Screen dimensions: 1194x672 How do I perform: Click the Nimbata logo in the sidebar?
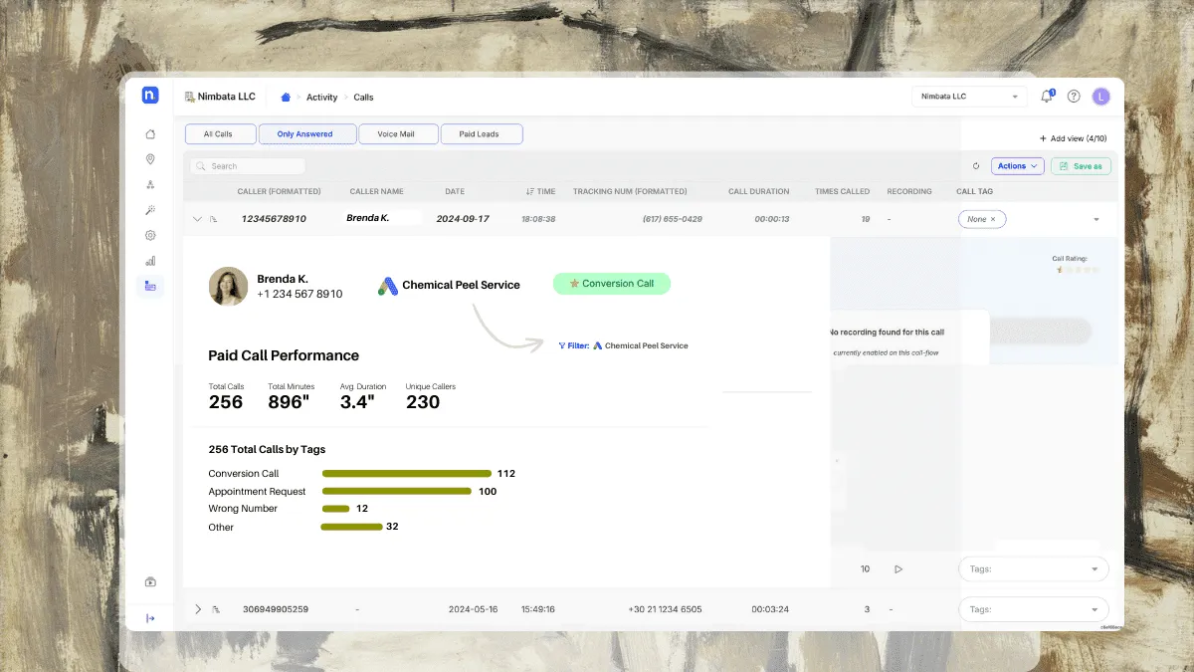click(150, 96)
